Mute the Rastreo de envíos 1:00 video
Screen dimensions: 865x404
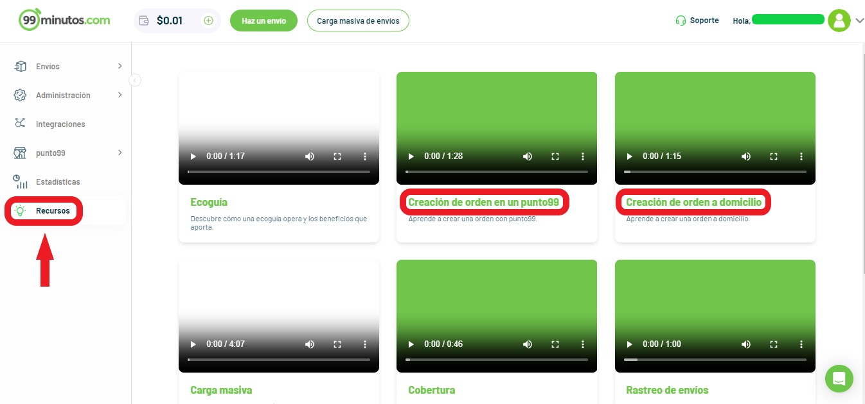[x=746, y=344]
